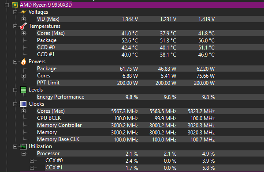The image size is (264, 172).
Task: Click the Temperatures thermometer icon
Action: [x=23, y=26]
